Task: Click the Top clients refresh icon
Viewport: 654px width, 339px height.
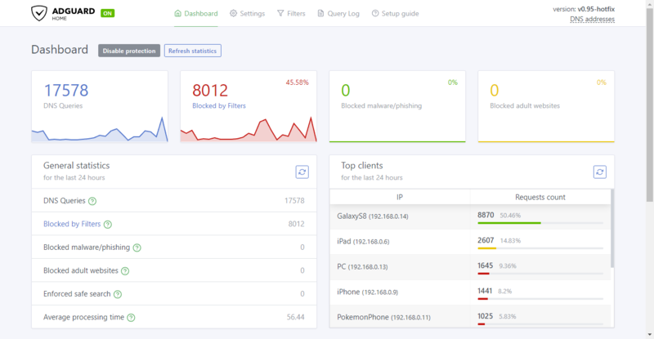Action: click(x=599, y=172)
